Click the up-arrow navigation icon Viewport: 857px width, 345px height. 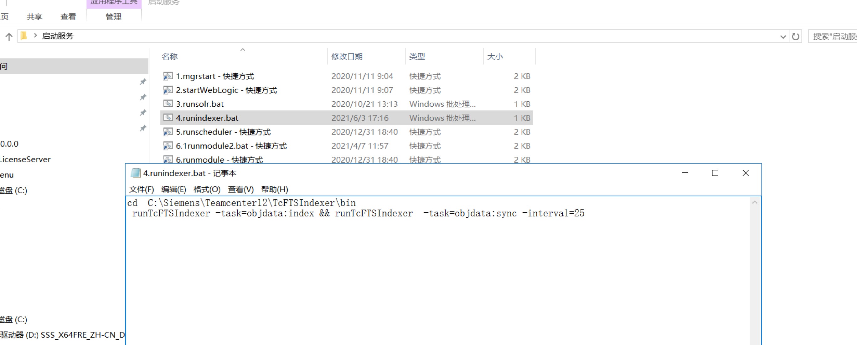[9, 36]
